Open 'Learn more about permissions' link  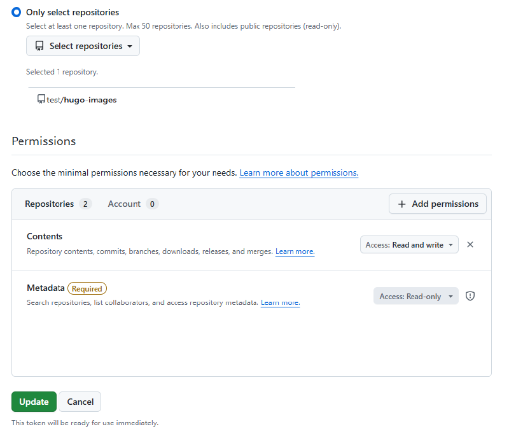pyautogui.click(x=298, y=173)
